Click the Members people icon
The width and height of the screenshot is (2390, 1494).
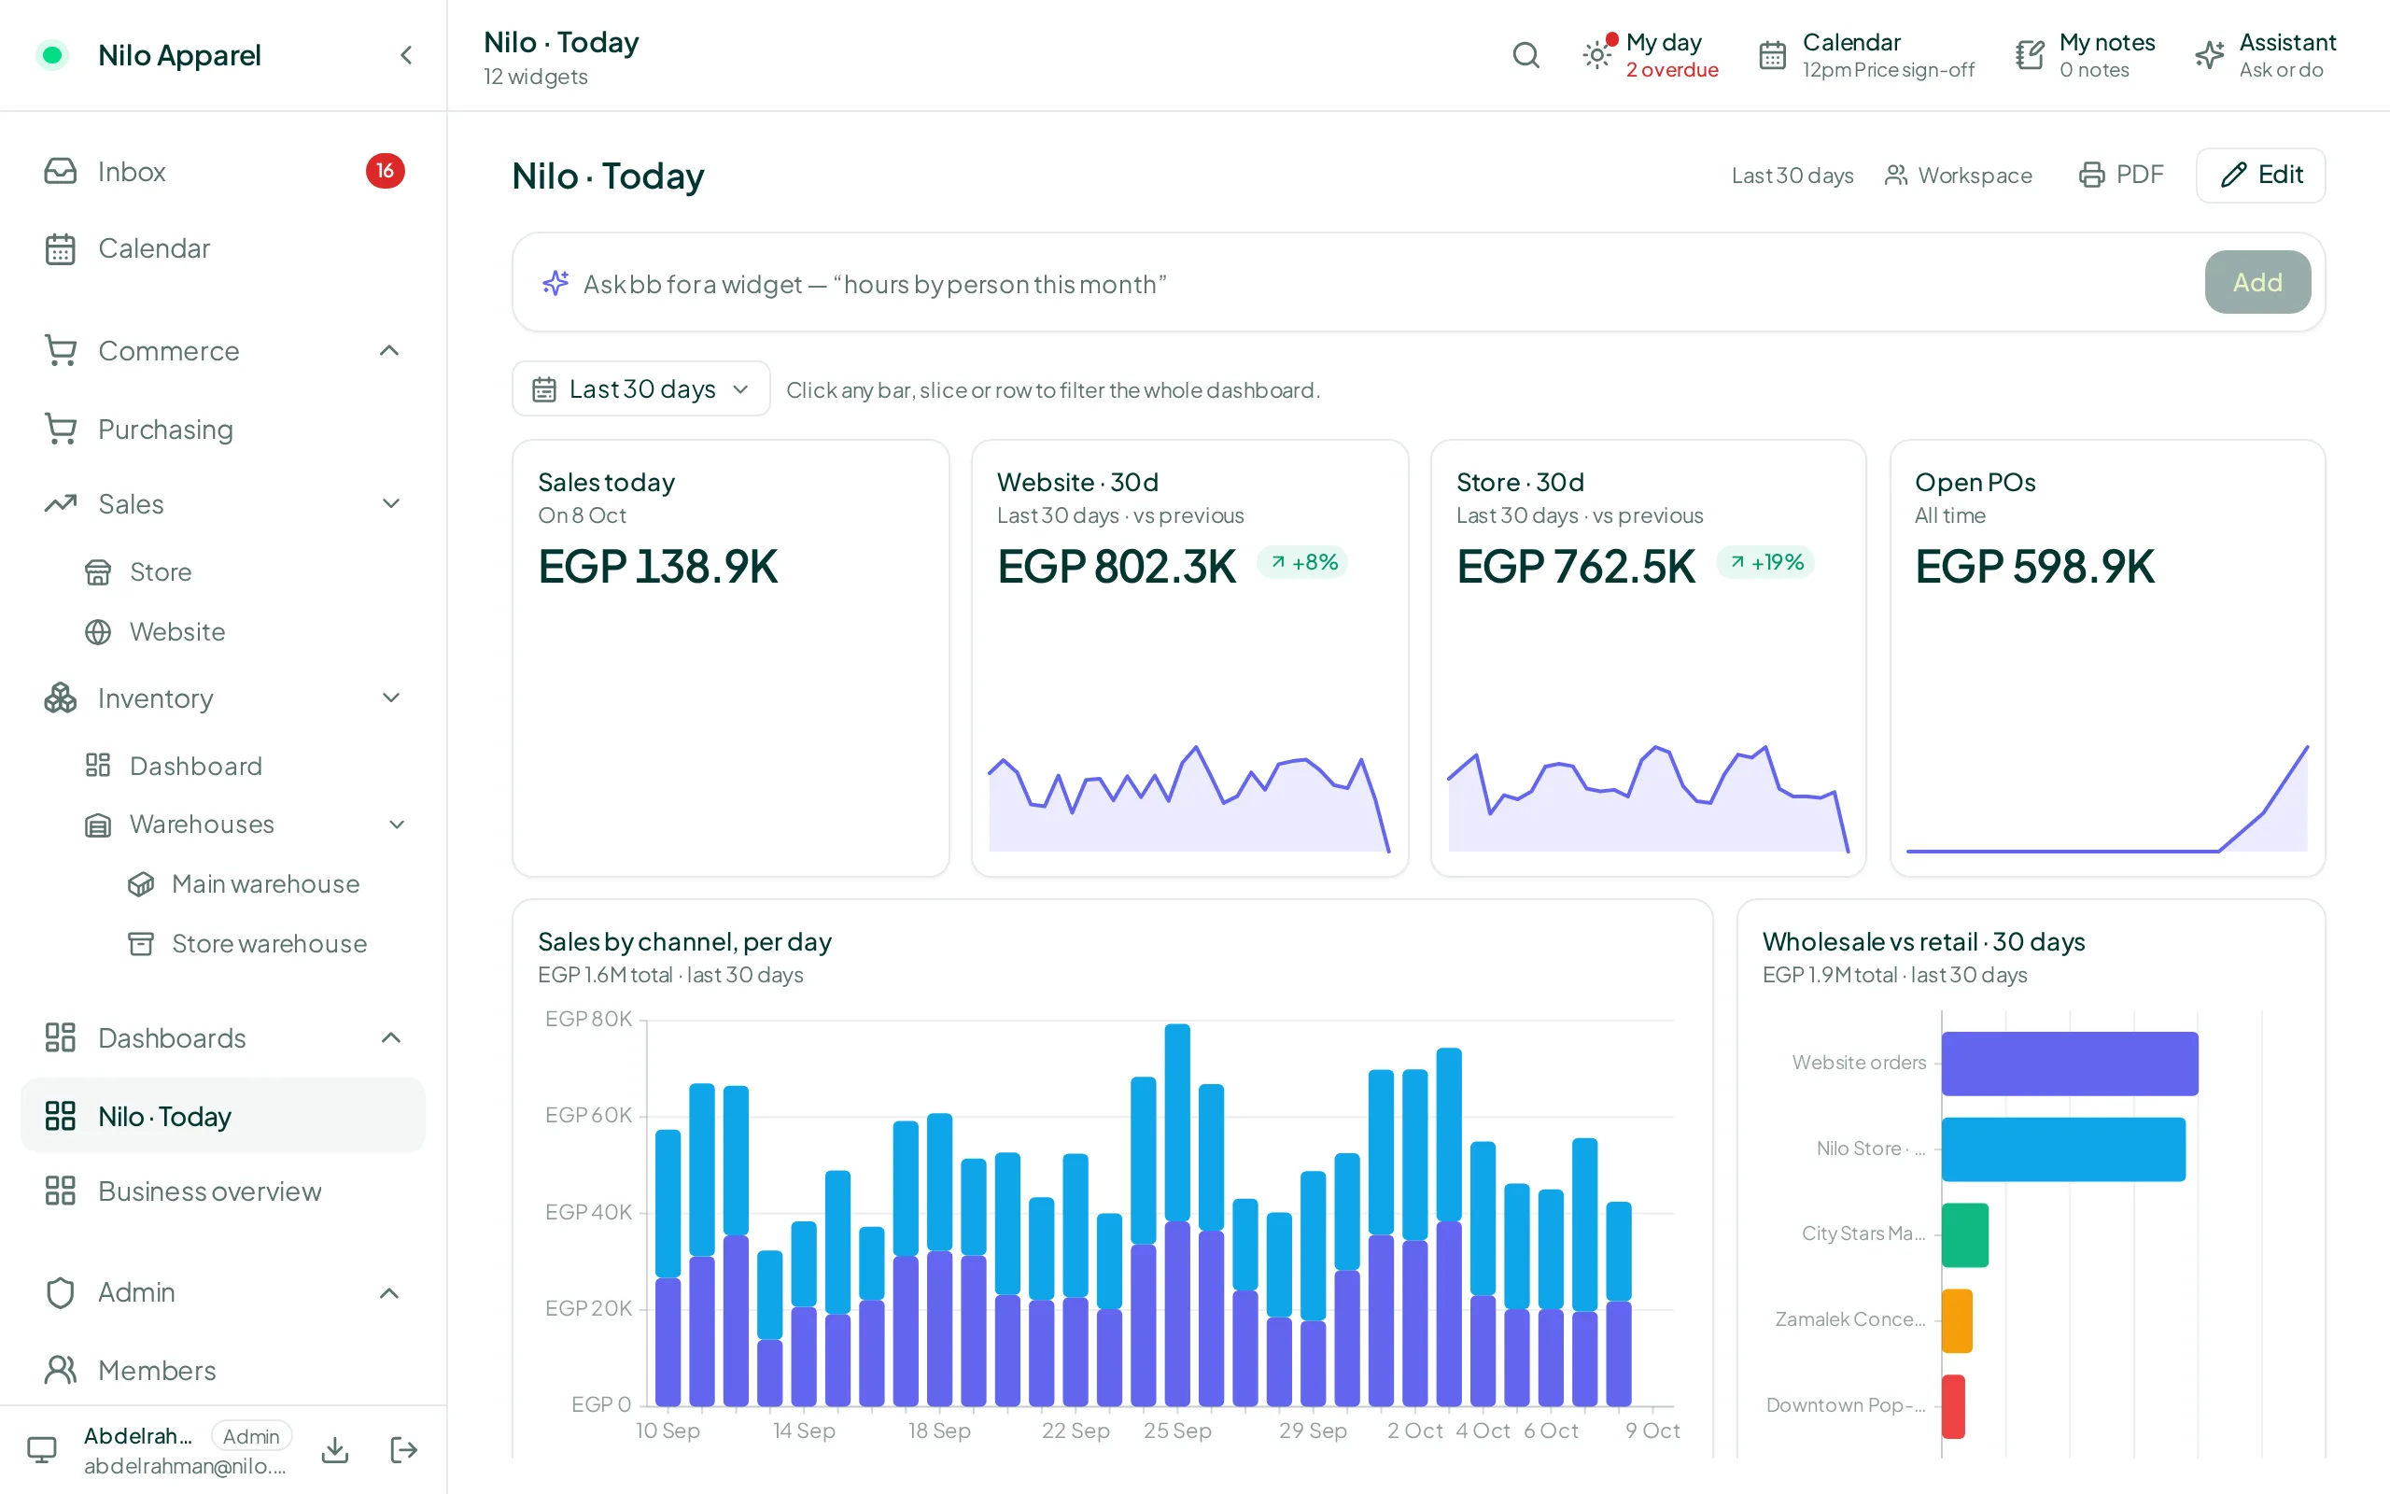pyautogui.click(x=61, y=1371)
